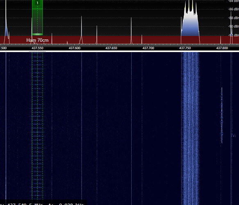Click the 437.600 frequency scale label
Viewport: 239px width, 205px height.
[74, 48]
